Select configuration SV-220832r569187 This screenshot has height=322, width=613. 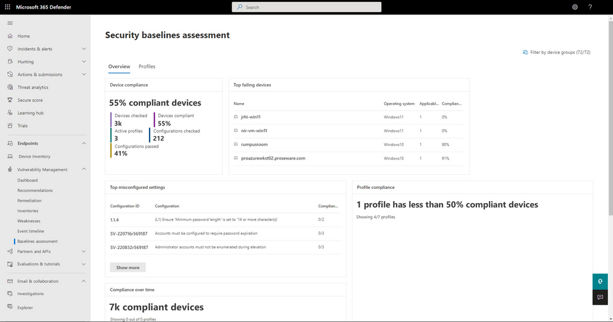225,247
